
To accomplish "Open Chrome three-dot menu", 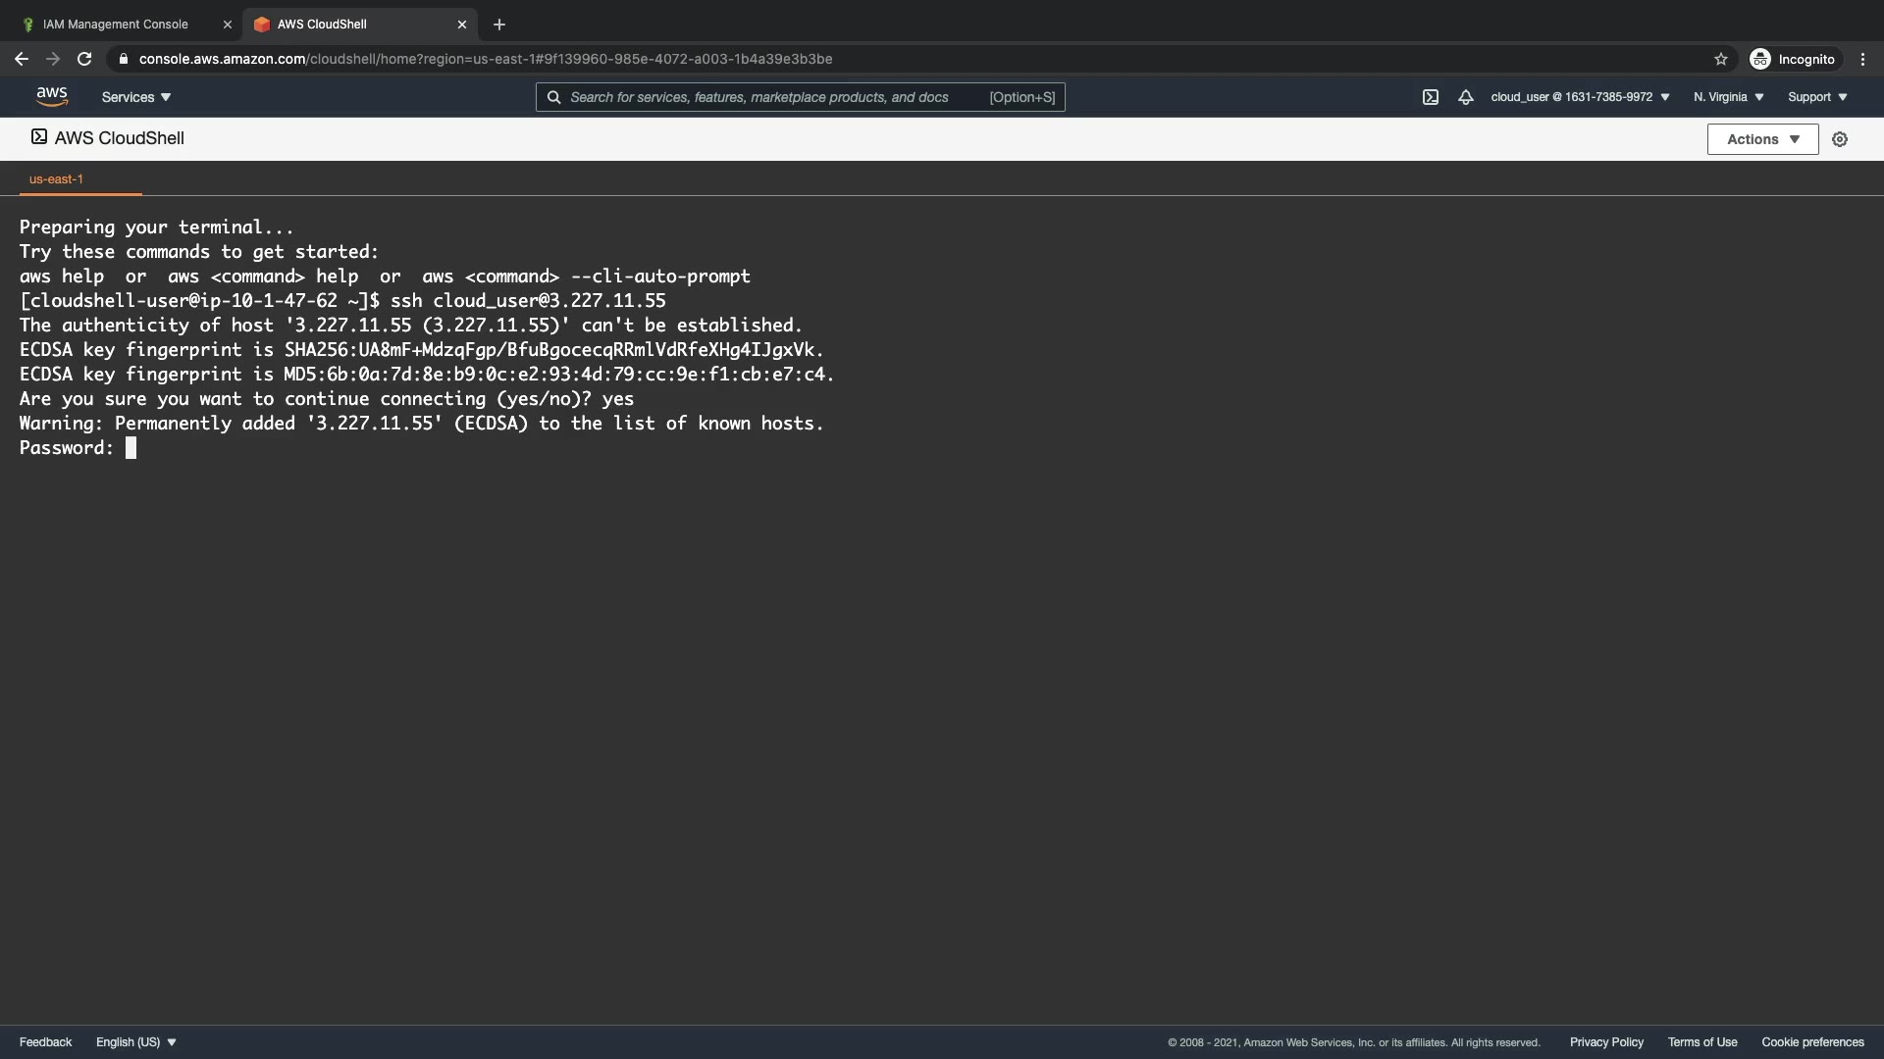I will 1862,59.
